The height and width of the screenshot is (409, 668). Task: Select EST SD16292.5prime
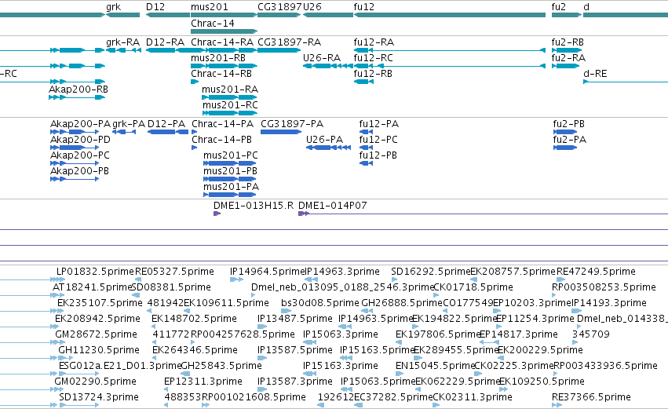(x=431, y=272)
